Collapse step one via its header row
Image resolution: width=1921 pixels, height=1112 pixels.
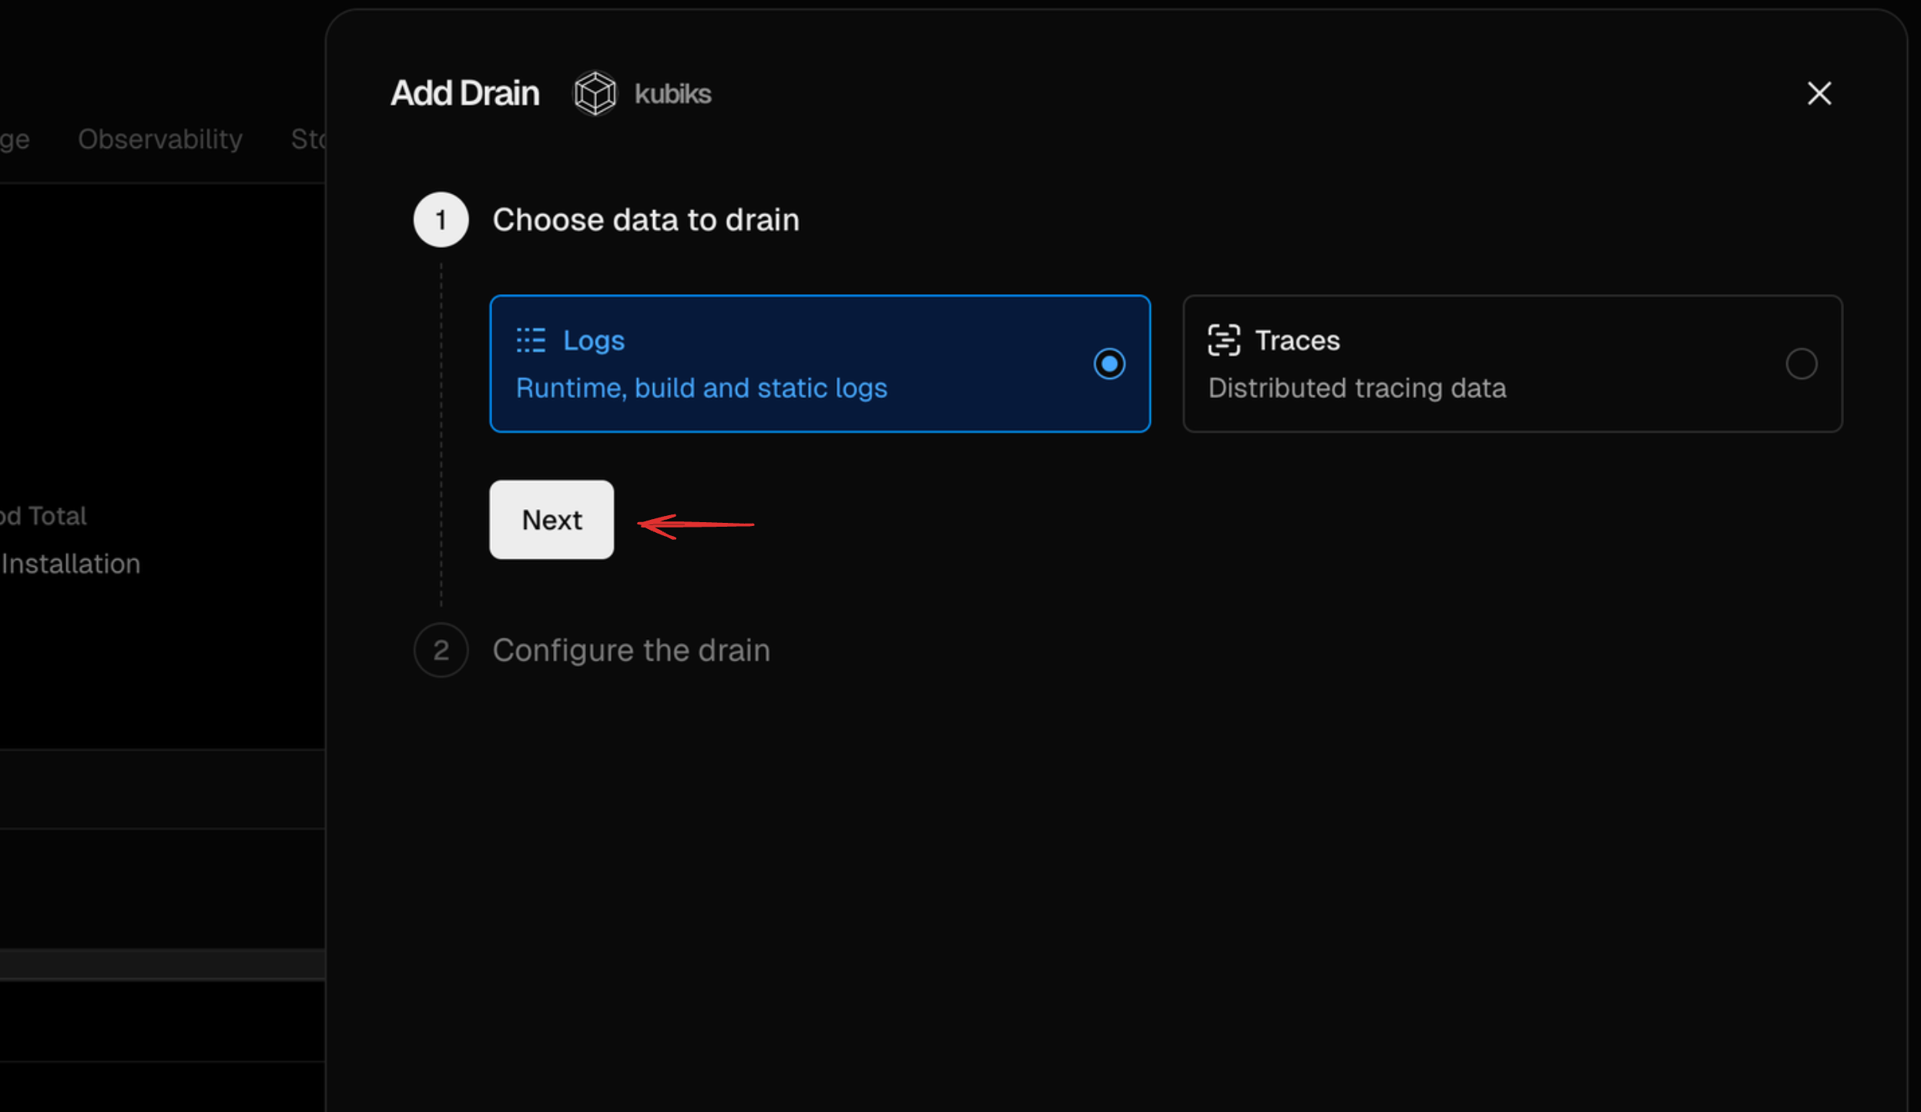pos(645,219)
